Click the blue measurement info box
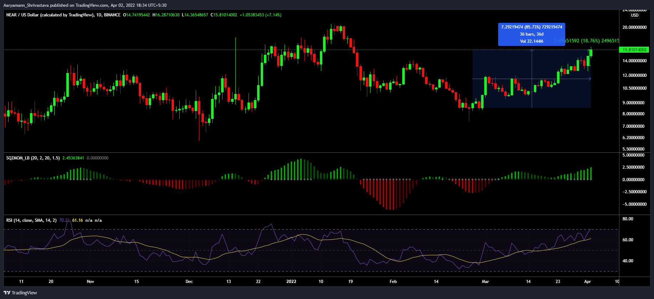 531,34
